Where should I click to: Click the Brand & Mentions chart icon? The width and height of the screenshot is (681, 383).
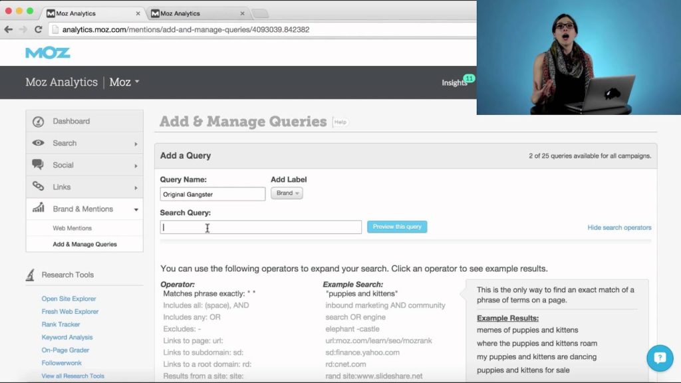[x=38, y=207]
